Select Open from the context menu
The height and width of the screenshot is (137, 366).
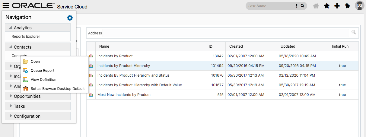tap(35, 62)
